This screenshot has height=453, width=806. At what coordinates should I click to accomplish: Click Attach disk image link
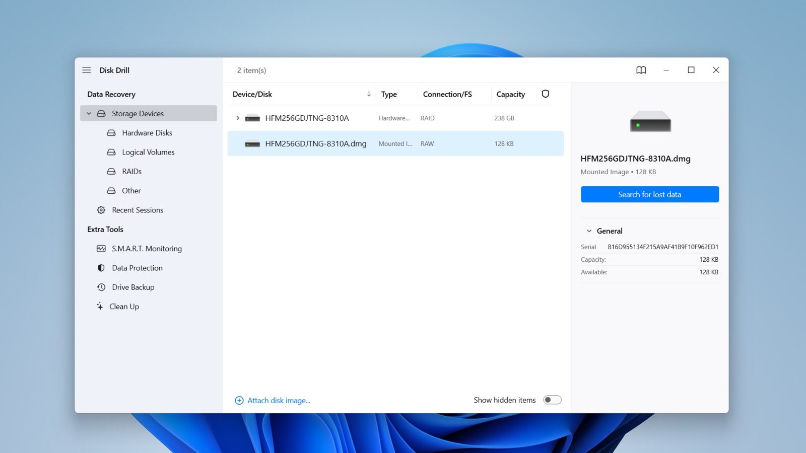pos(278,400)
